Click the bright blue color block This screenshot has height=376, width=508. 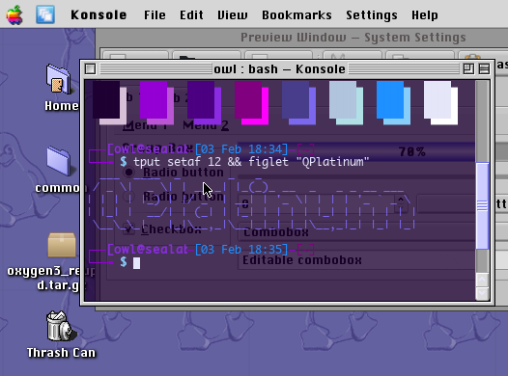(390, 100)
